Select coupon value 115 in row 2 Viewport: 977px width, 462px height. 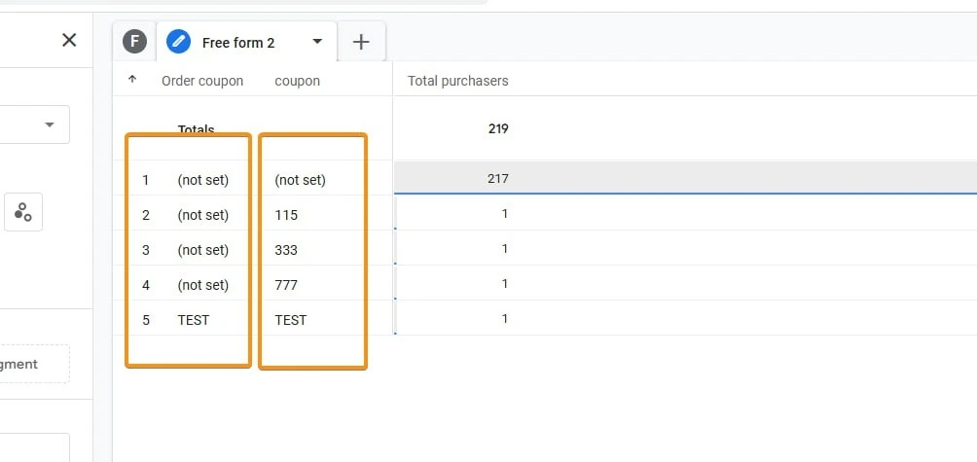tap(286, 215)
